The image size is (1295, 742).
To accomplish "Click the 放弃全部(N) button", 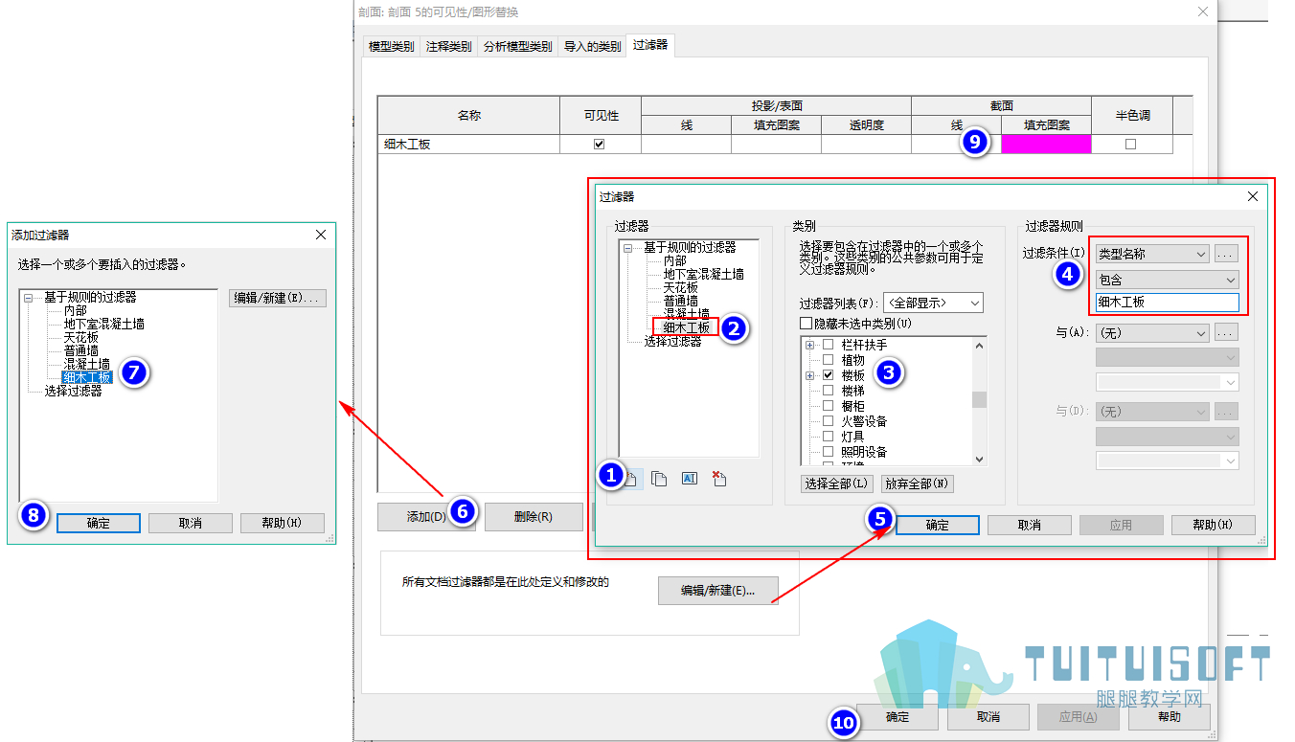I will tap(917, 483).
